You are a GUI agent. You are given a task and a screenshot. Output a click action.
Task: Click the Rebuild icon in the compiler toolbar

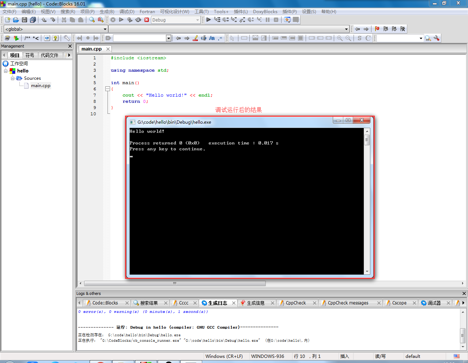point(138,20)
